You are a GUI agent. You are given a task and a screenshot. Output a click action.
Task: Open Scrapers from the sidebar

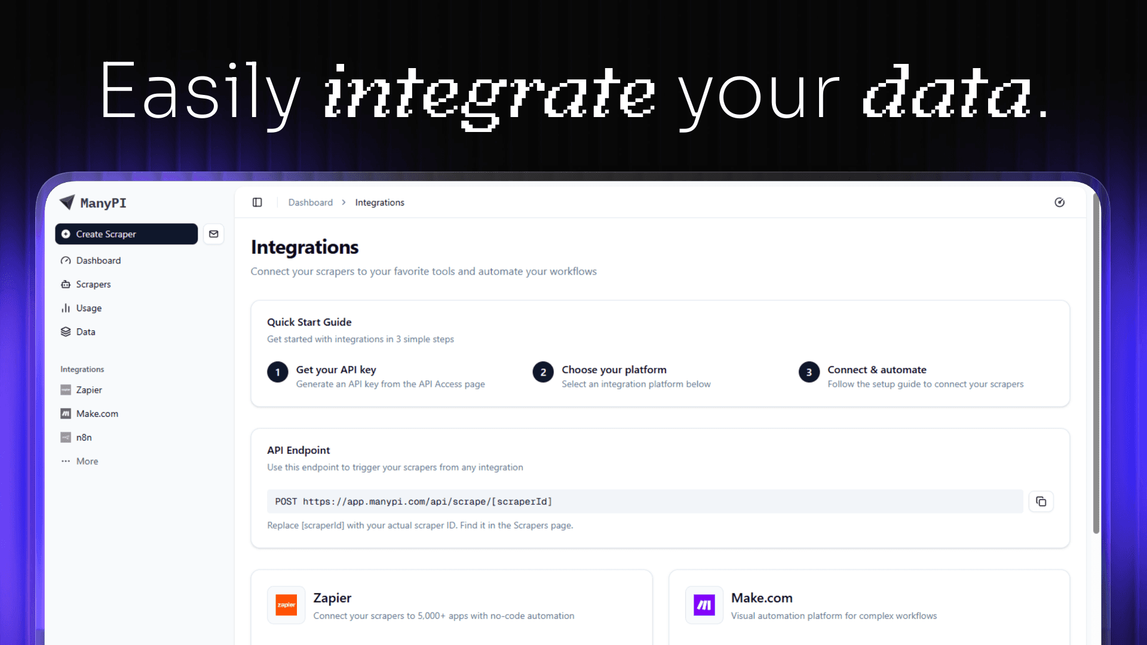[93, 284]
